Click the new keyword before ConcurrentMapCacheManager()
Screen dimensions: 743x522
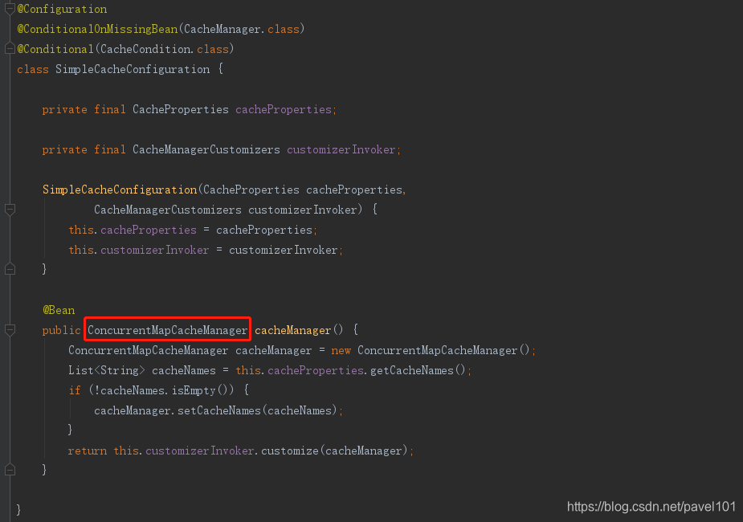341,350
